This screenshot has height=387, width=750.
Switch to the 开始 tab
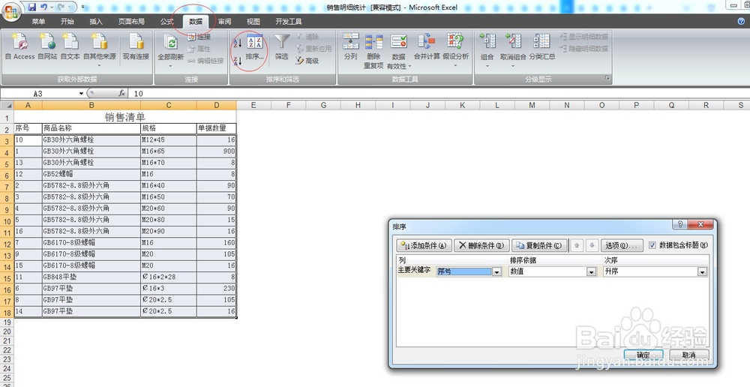click(x=67, y=22)
